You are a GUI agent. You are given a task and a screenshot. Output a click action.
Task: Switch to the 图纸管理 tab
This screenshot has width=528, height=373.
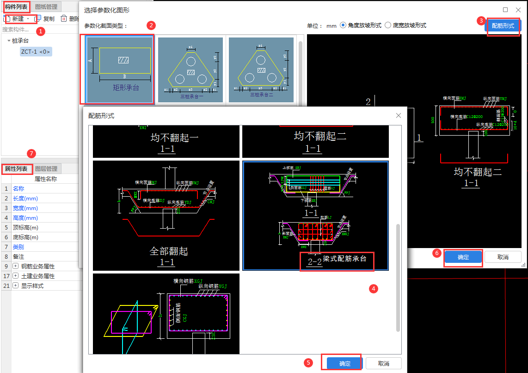47,6
